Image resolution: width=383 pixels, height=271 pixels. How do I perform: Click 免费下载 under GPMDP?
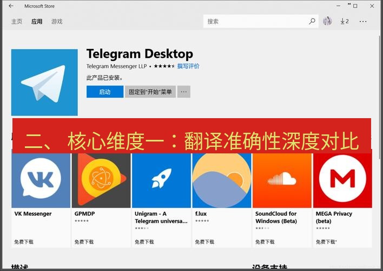(84, 242)
